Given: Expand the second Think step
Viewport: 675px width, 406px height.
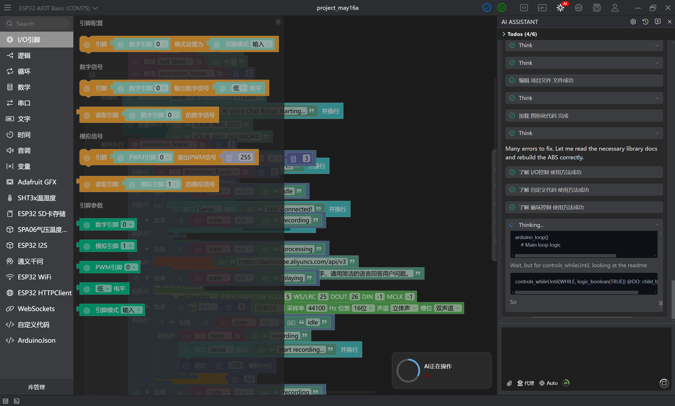Looking at the screenshot, I should pos(584,63).
